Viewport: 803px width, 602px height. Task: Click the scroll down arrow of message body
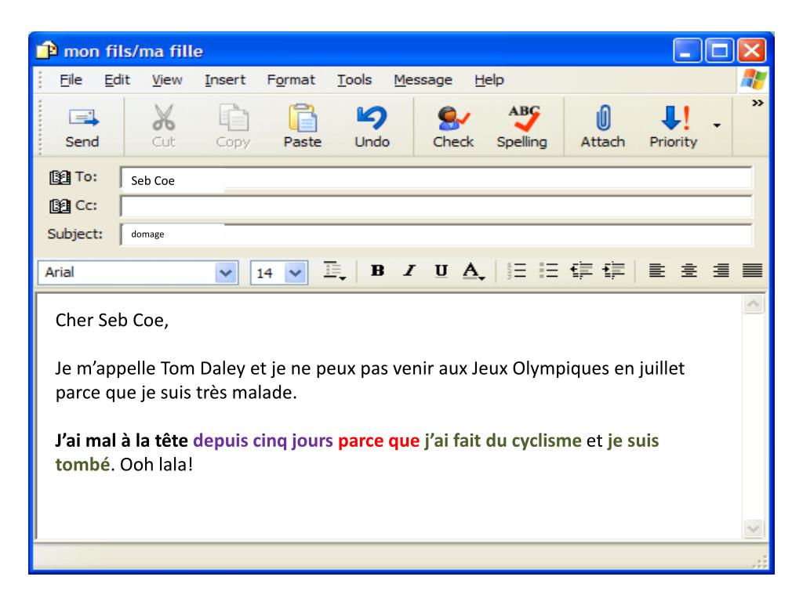pyautogui.click(x=754, y=528)
